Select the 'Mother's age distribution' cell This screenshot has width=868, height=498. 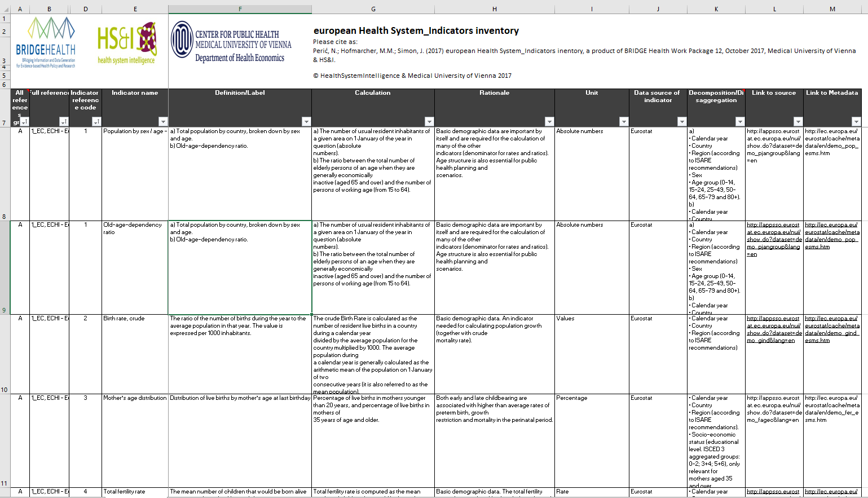tap(135, 398)
